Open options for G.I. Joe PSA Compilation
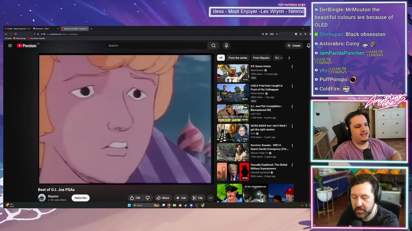The width and height of the screenshot is (412, 231). (292, 107)
